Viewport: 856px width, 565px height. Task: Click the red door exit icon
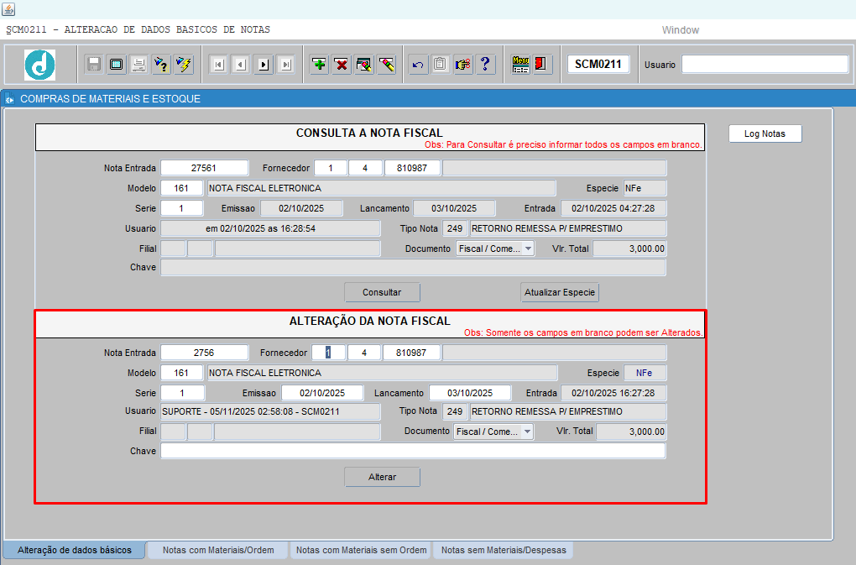[x=542, y=65]
